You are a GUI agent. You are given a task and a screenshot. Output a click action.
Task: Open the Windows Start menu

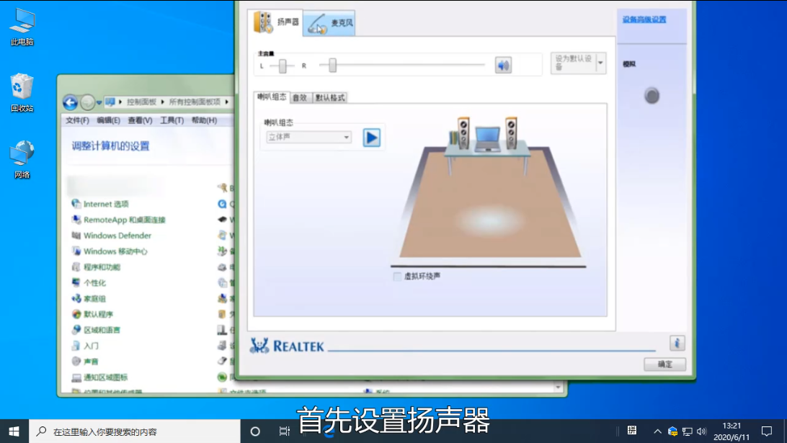(x=14, y=431)
